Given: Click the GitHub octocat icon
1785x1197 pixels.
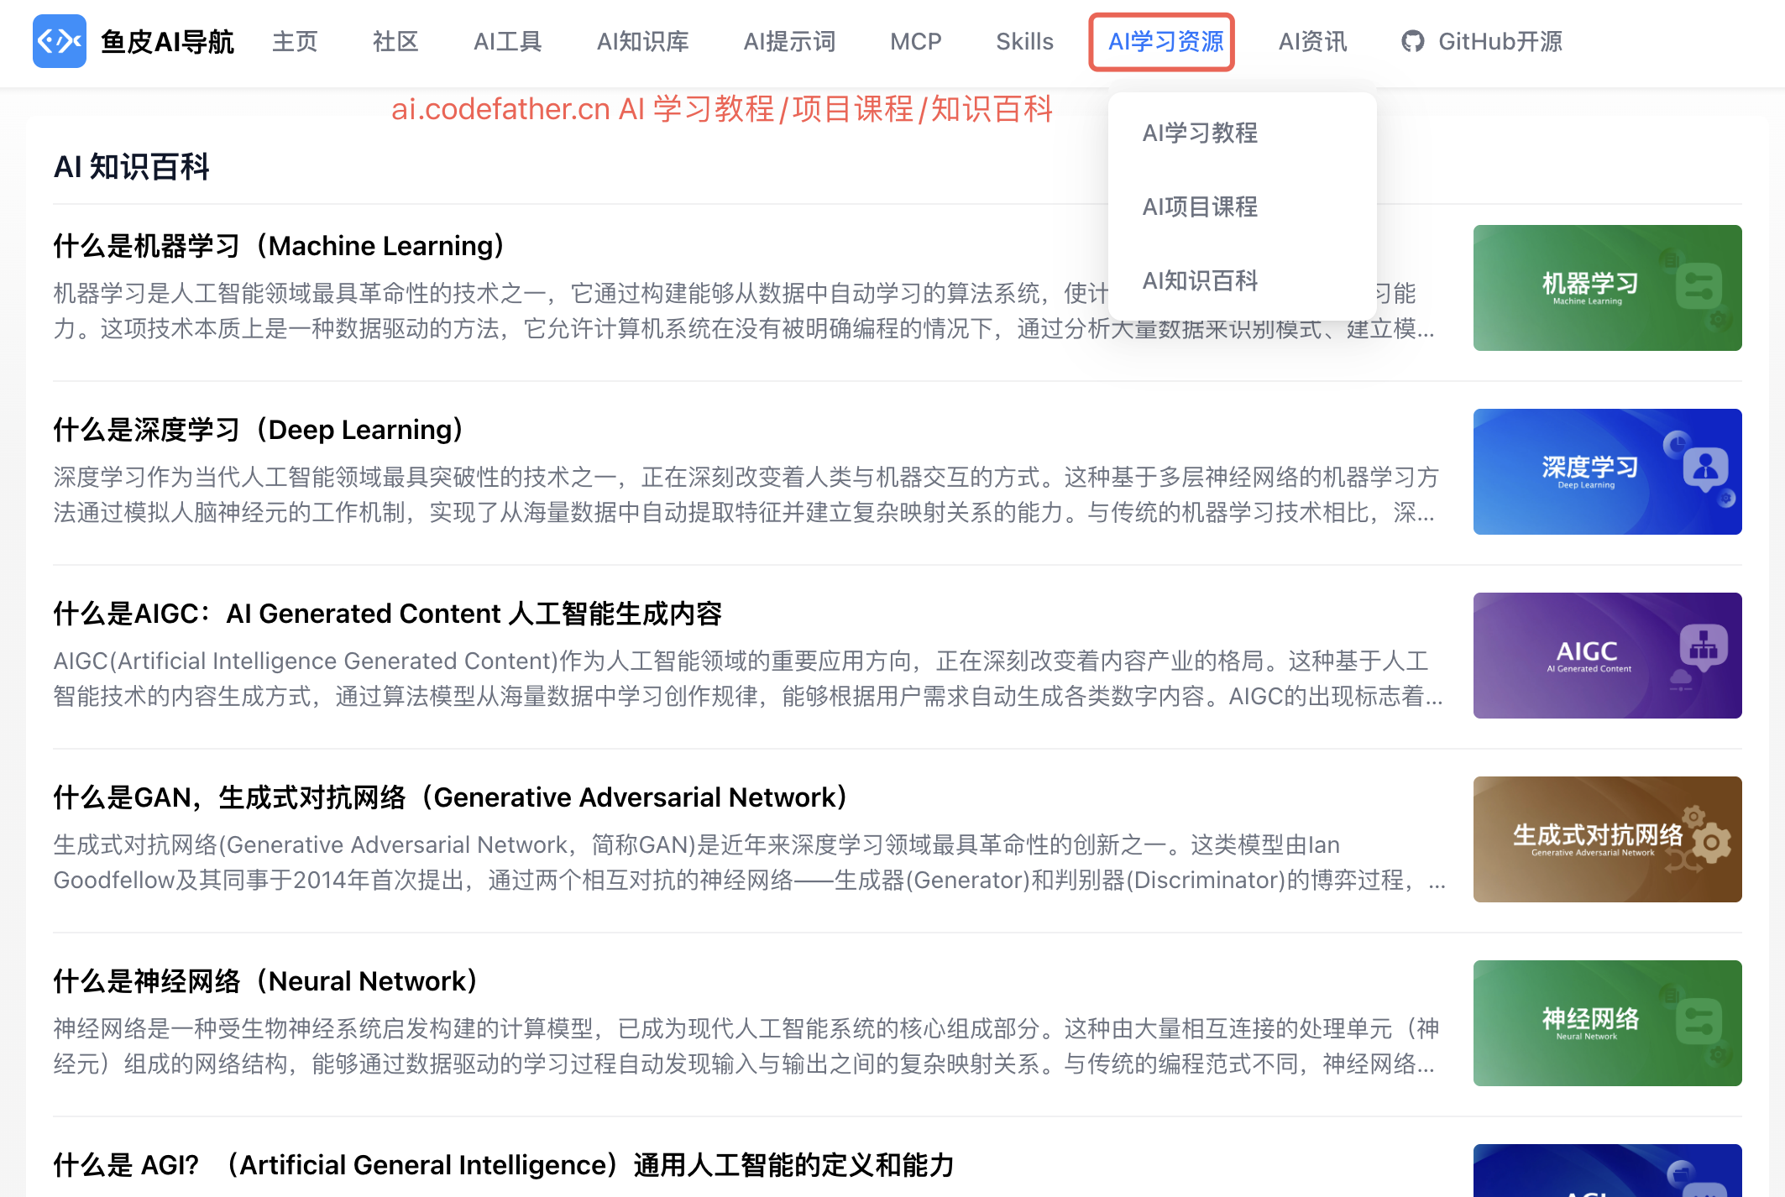Looking at the screenshot, I should coord(1412,41).
